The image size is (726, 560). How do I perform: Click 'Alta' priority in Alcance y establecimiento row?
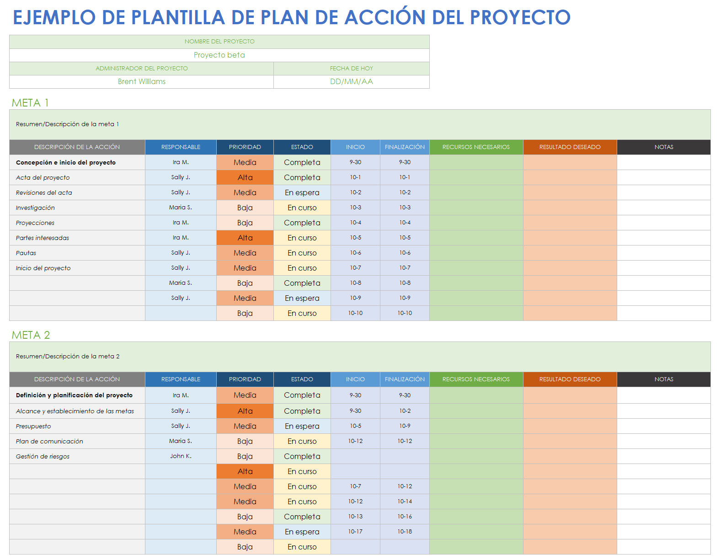[245, 411]
